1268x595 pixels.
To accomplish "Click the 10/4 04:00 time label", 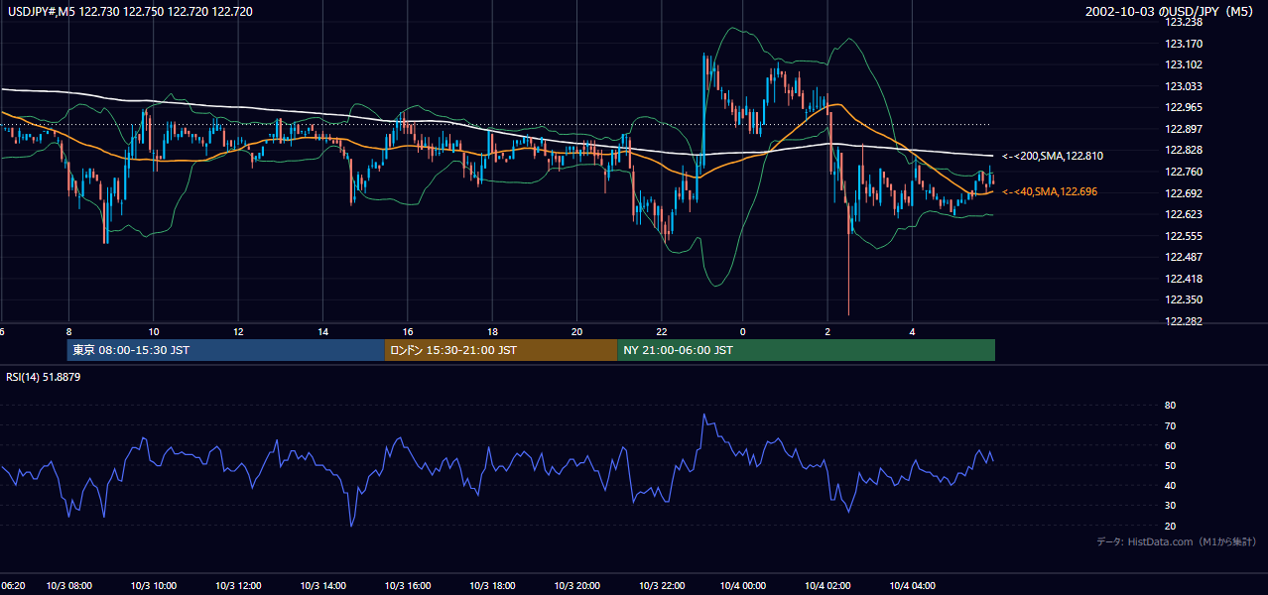I will pos(914,586).
